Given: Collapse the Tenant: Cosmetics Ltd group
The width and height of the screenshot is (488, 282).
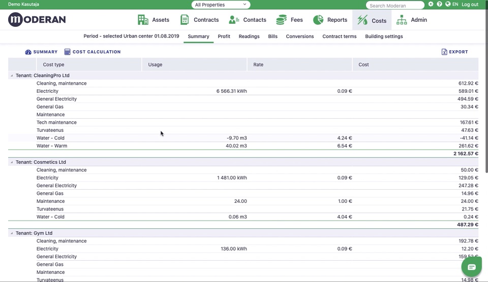Looking at the screenshot, I should pos(12,162).
